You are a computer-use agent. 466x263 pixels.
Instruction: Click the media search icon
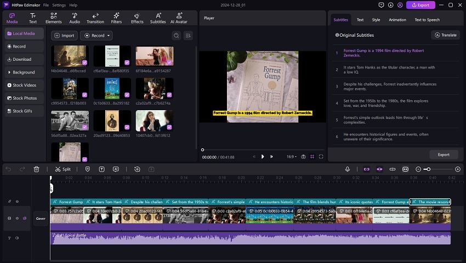point(176,36)
